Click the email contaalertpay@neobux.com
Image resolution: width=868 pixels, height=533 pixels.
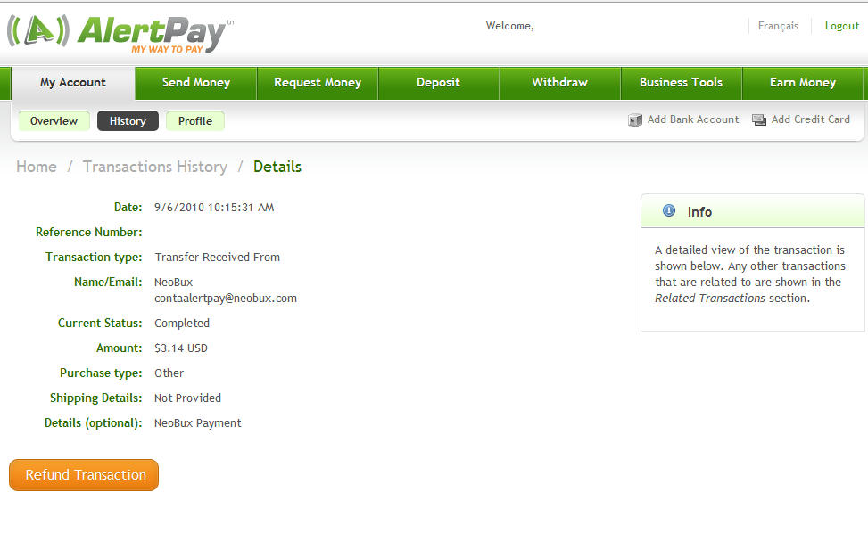point(226,298)
